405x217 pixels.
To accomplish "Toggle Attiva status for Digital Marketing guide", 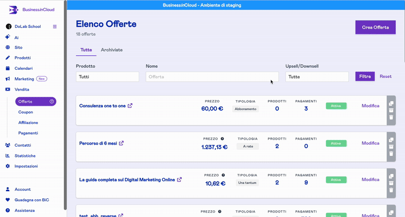I will coord(336,180).
